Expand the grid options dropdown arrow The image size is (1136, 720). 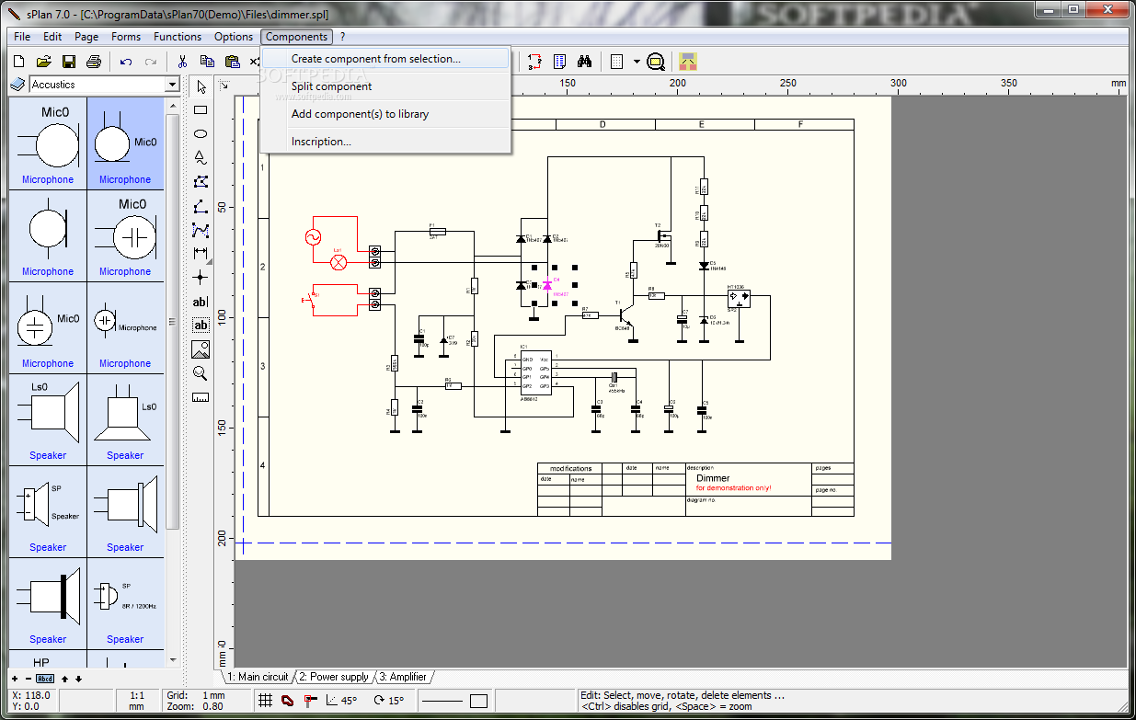point(636,62)
